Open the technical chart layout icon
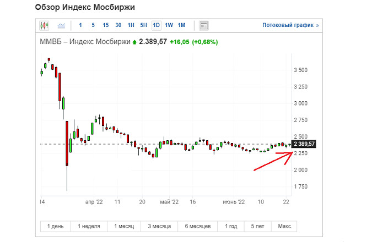 (x=204, y=25)
